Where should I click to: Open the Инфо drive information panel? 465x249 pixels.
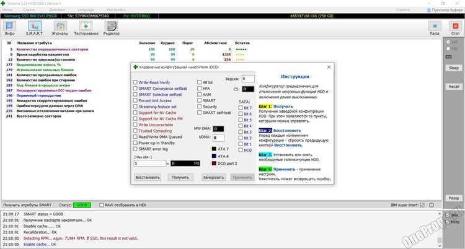point(9,28)
